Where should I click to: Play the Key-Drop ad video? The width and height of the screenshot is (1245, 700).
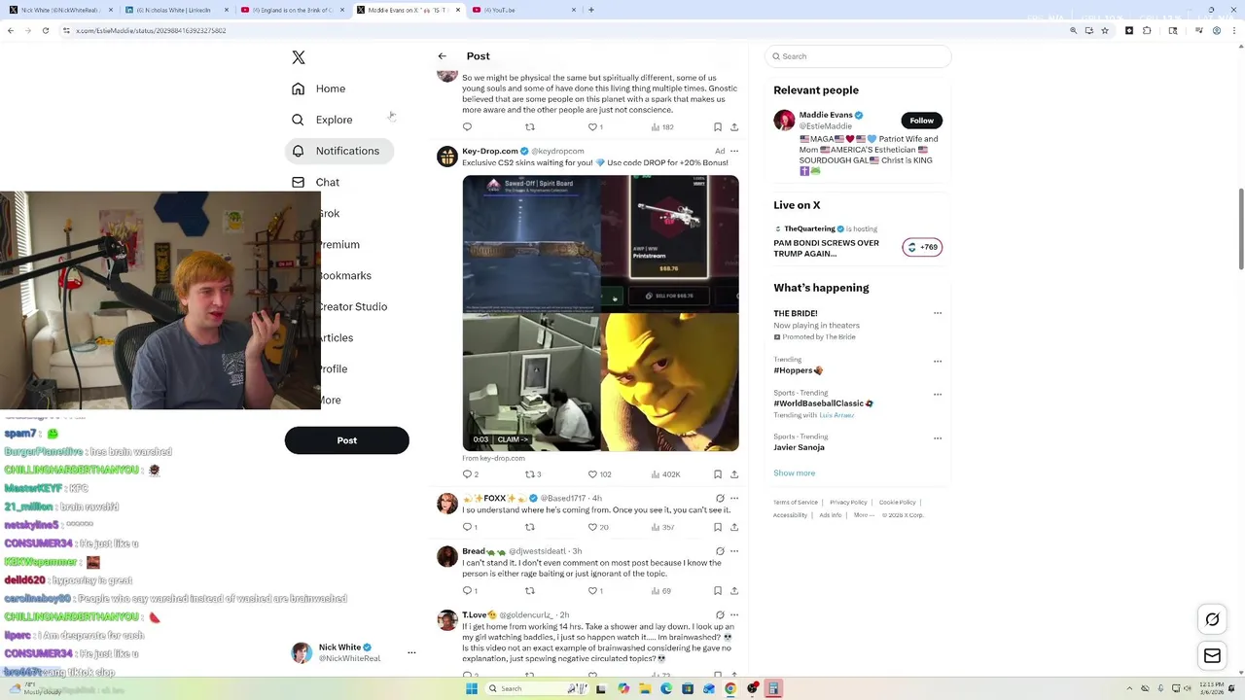tap(600, 313)
